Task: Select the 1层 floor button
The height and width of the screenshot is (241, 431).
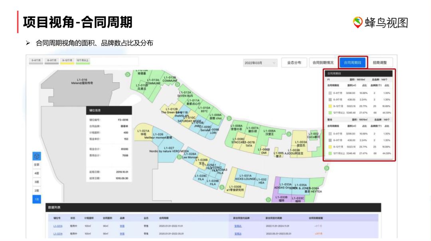Action: tap(36, 199)
